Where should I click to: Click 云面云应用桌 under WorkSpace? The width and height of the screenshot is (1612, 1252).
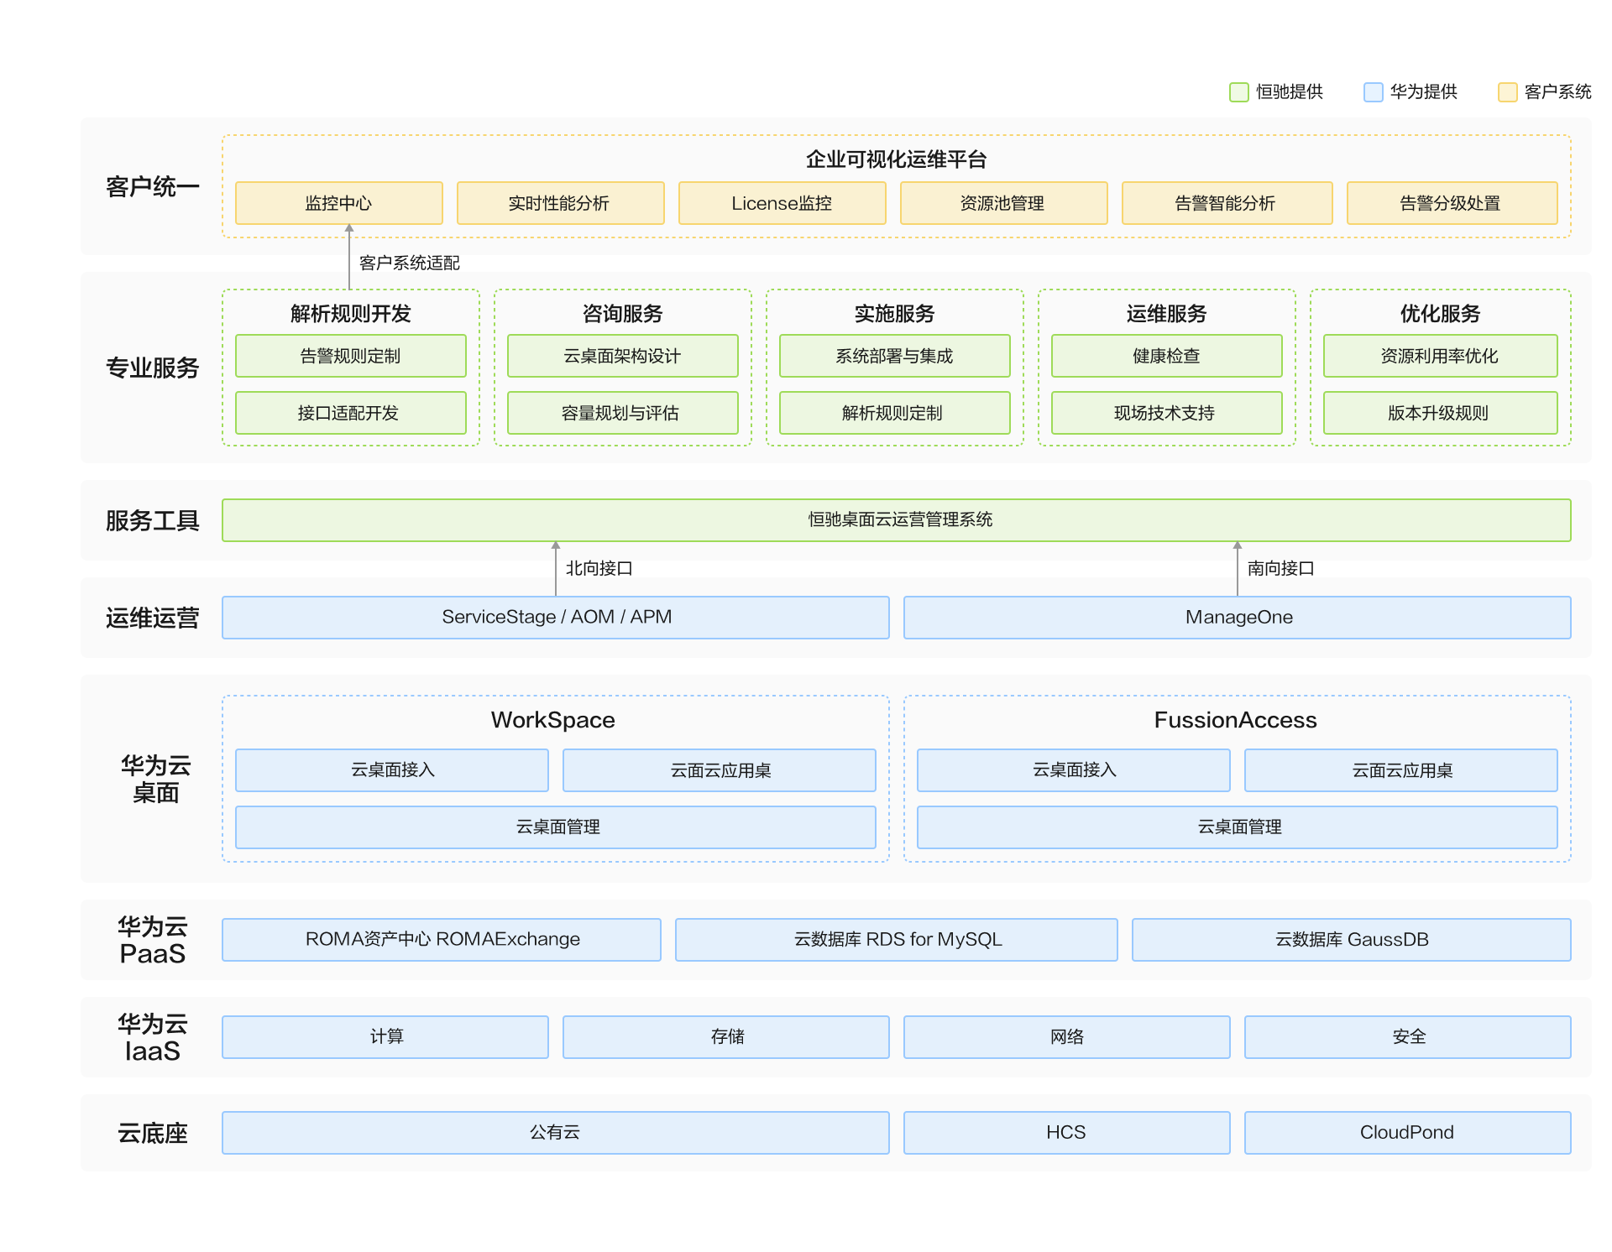tap(720, 770)
